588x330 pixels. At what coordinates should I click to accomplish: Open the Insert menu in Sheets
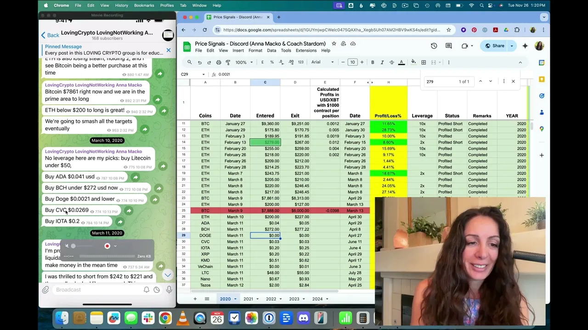click(238, 50)
